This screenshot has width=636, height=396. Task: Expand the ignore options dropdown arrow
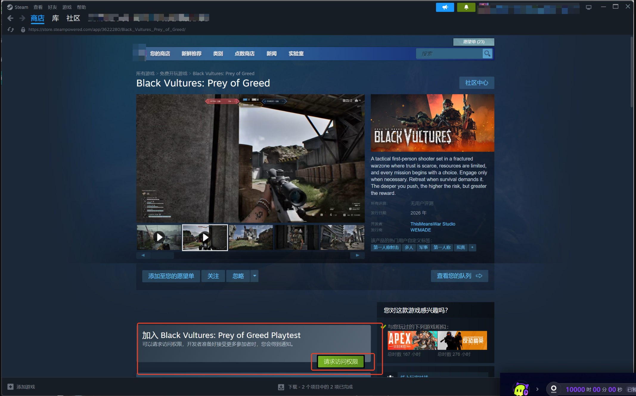[255, 276]
